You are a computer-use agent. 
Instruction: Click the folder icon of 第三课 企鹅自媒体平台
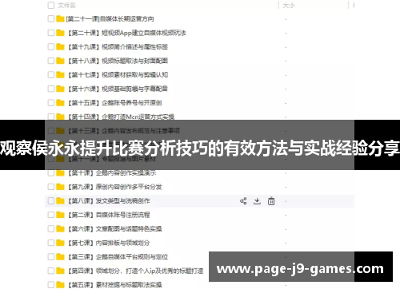(60, 257)
